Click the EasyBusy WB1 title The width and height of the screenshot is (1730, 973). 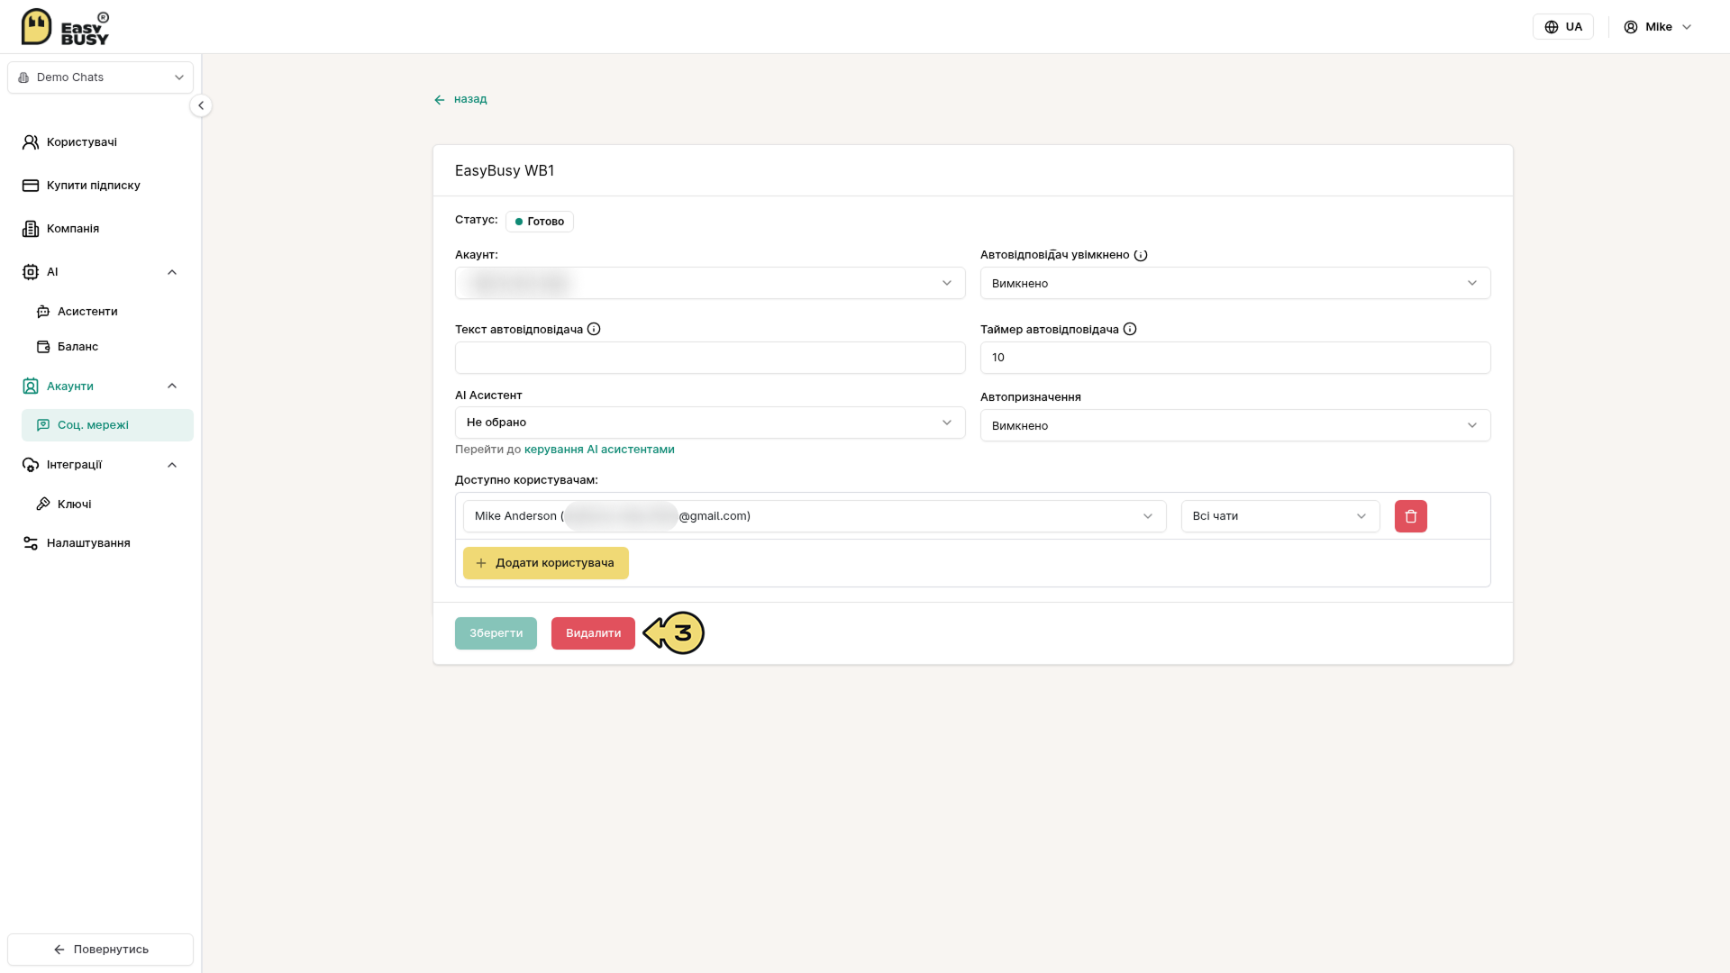click(505, 170)
